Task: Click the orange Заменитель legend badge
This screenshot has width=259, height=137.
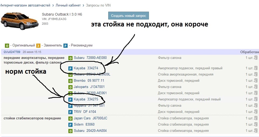Action: point(38,45)
